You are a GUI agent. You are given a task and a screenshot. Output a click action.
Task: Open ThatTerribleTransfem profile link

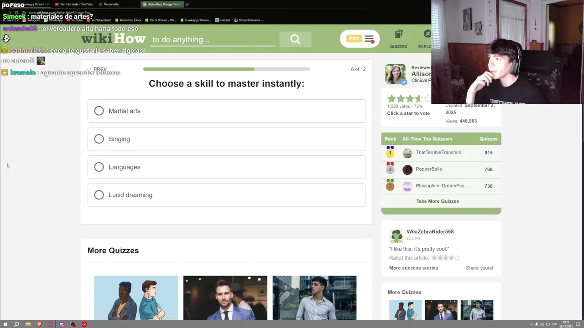pos(438,152)
